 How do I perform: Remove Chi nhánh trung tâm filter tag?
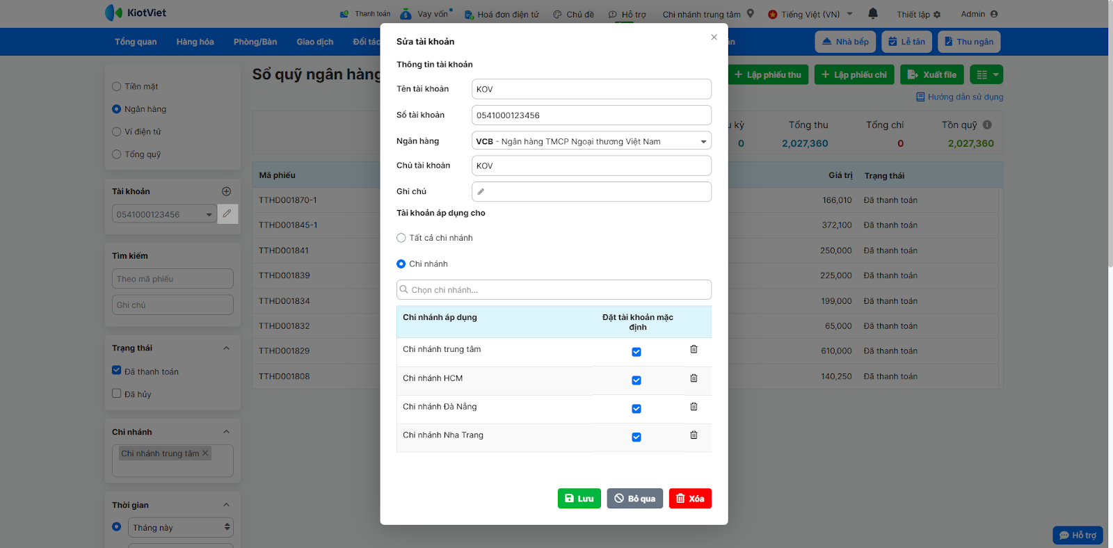205,453
